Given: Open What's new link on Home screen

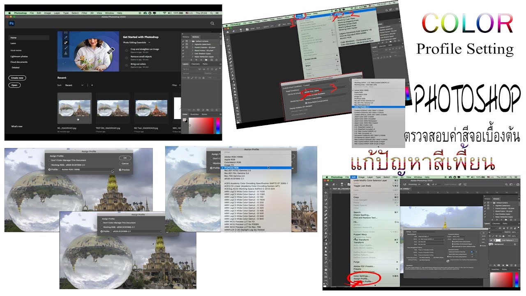Looking at the screenshot, I should pos(17,126).
